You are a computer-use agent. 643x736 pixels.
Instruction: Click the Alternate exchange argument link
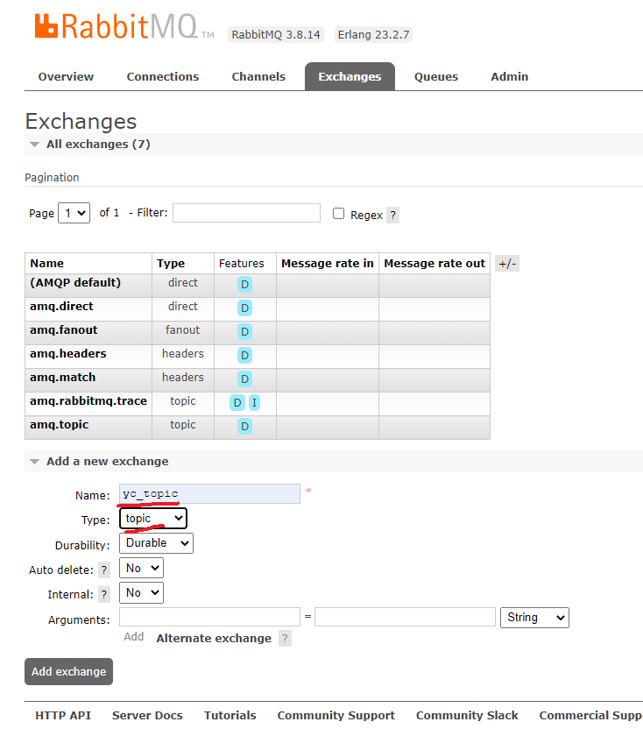click(x=214, y=639)
